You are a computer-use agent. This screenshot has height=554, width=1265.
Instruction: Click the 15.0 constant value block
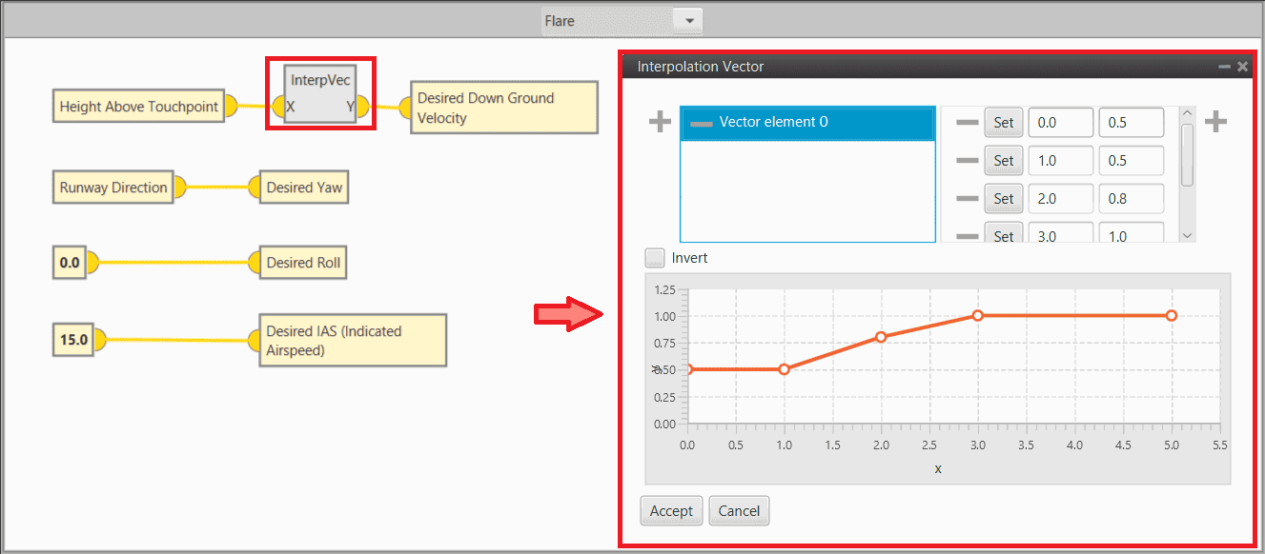point(73,340)
